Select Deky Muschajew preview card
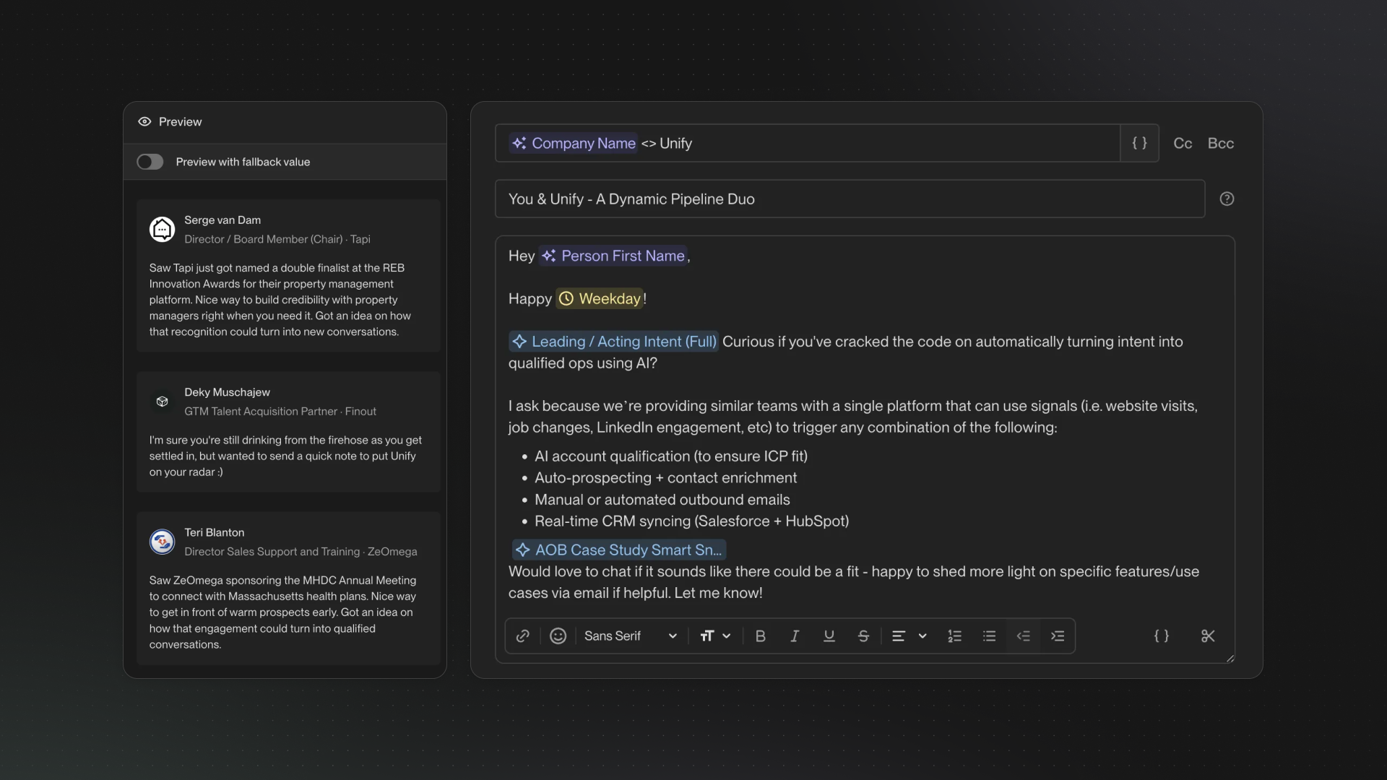The image size is (1387, 780). (288, 432)
